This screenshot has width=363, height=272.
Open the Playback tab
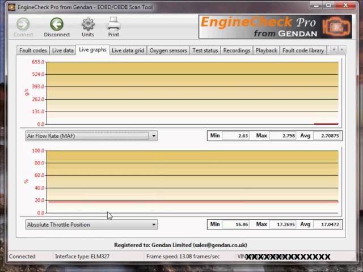pos(266,50)
